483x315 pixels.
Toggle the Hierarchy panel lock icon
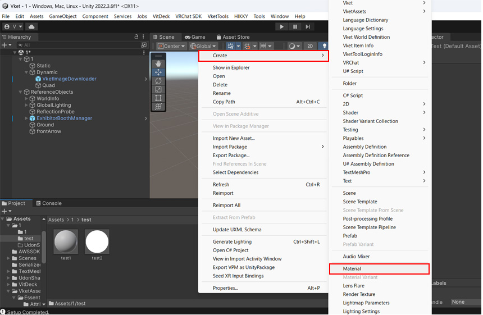point(136,36)
